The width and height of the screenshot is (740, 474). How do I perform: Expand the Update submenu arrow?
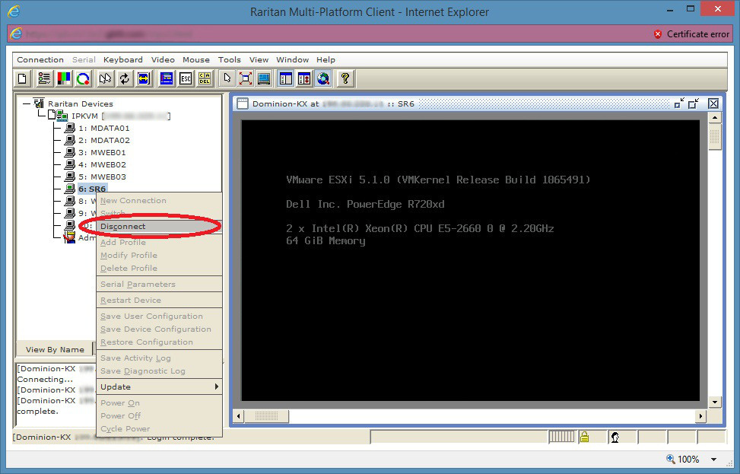(216, 387)
